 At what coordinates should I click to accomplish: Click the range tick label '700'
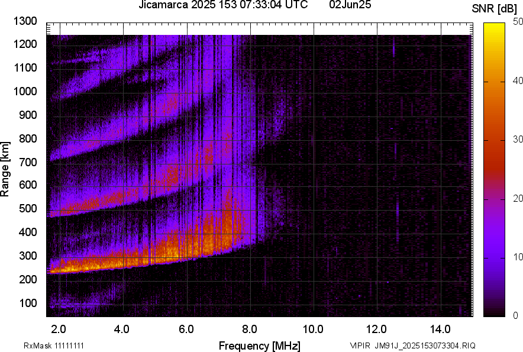point(28,162)
